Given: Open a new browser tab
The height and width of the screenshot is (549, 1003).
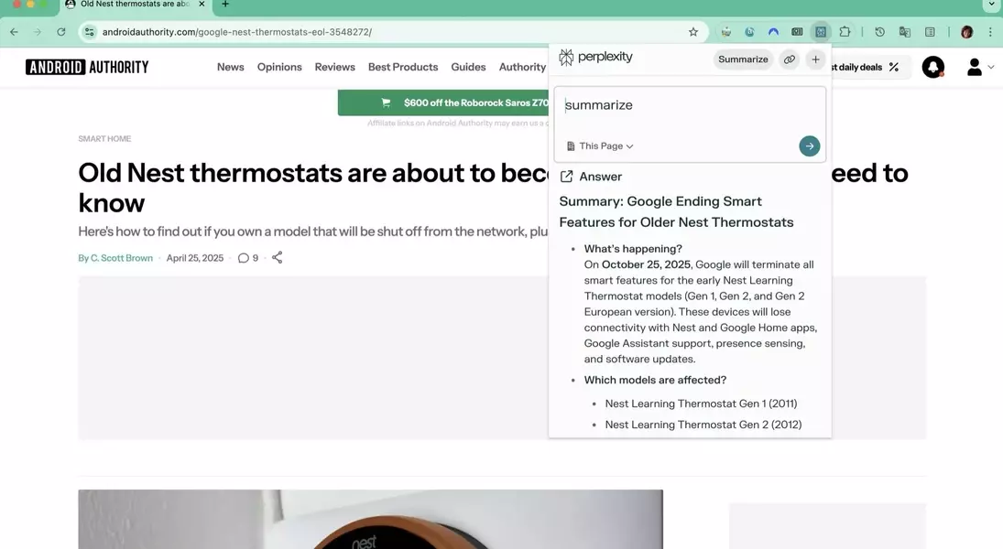Looking at the screenshot, I should click(x=225, y=4).
